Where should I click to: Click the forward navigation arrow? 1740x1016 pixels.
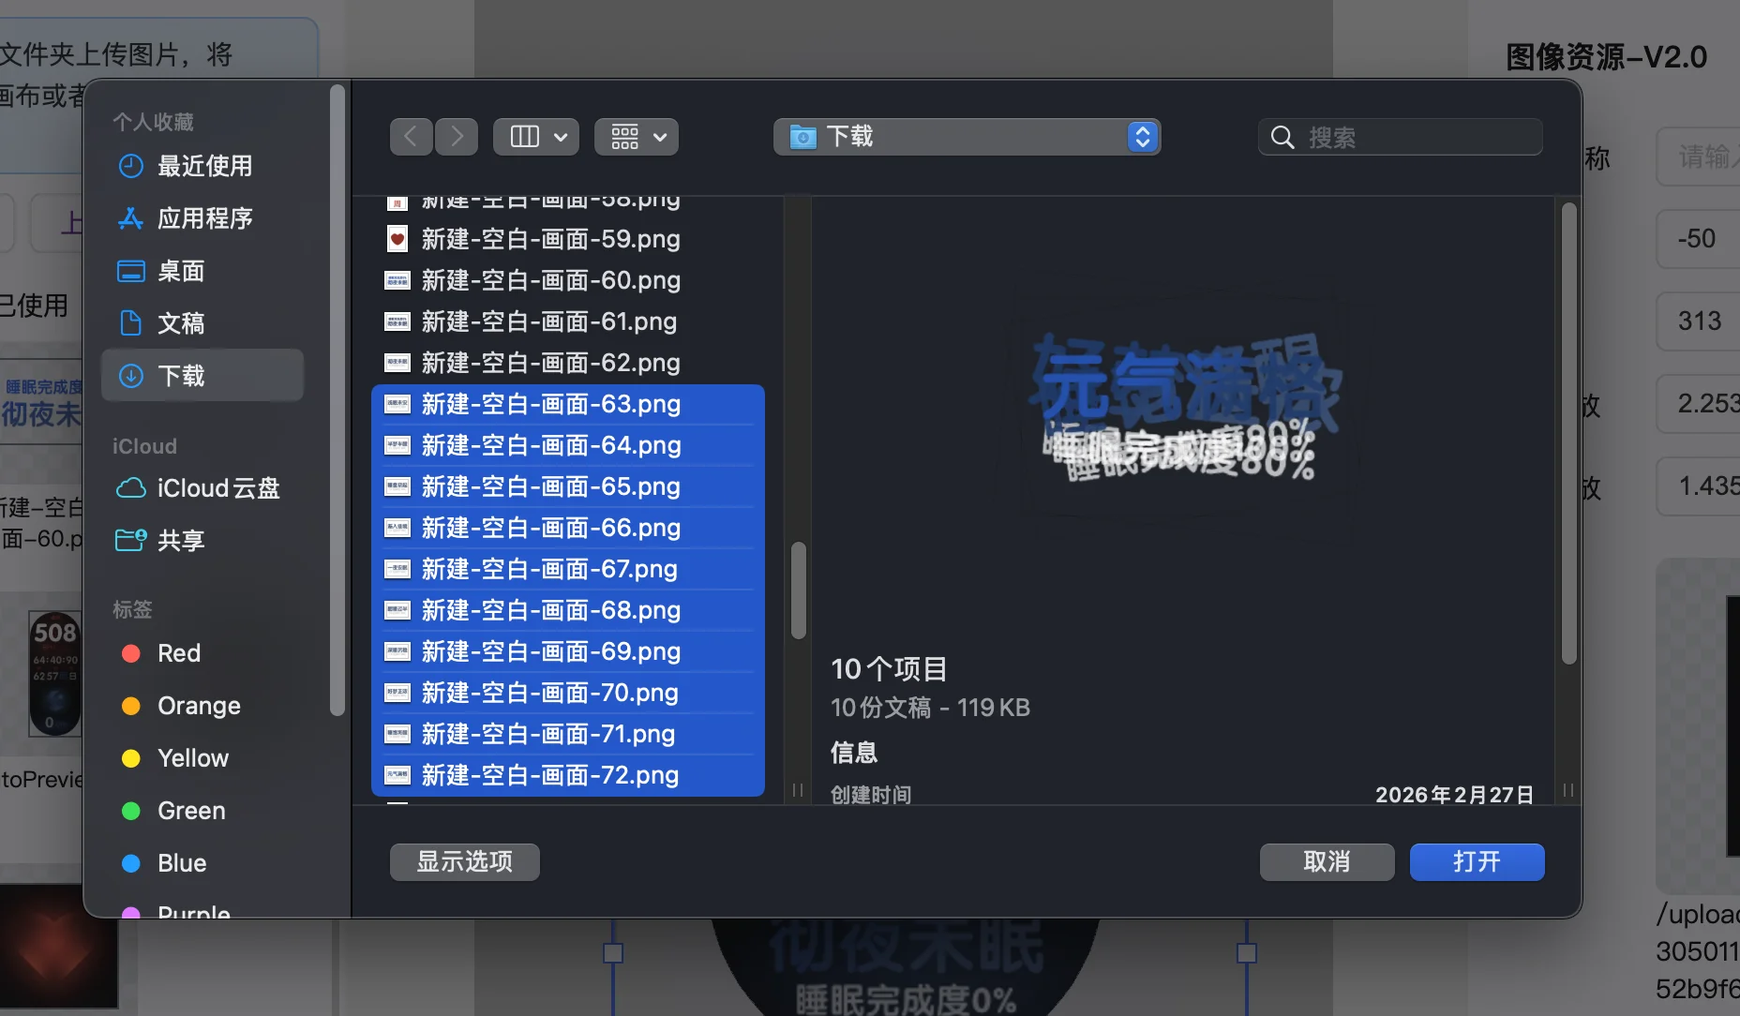tap(457, 137)
